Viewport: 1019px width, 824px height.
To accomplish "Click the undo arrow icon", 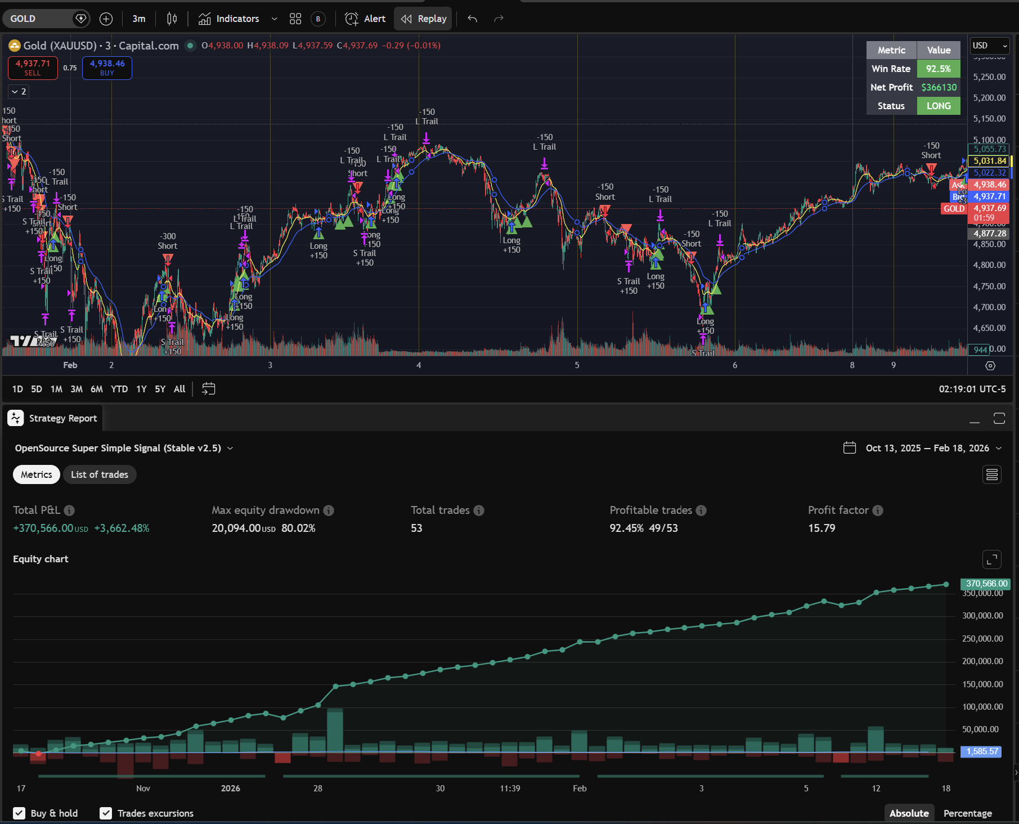I will 473,19.
